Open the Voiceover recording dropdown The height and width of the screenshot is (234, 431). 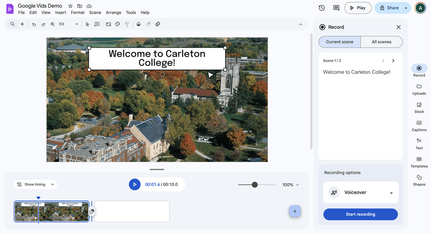(361, 192)
